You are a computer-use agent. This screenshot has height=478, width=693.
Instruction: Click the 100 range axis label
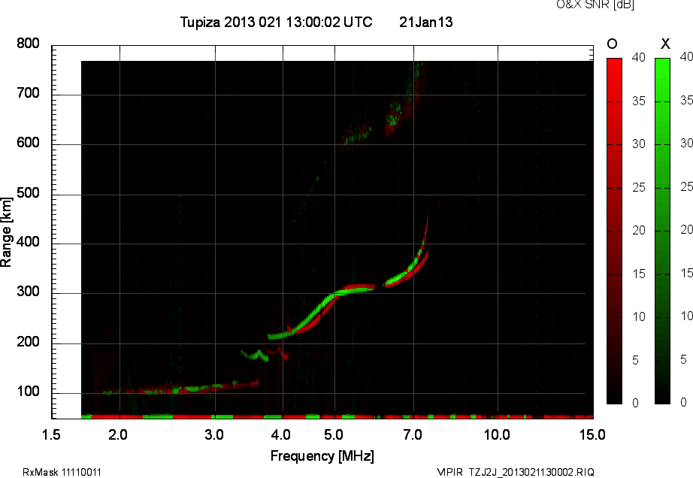pos(28,392)
